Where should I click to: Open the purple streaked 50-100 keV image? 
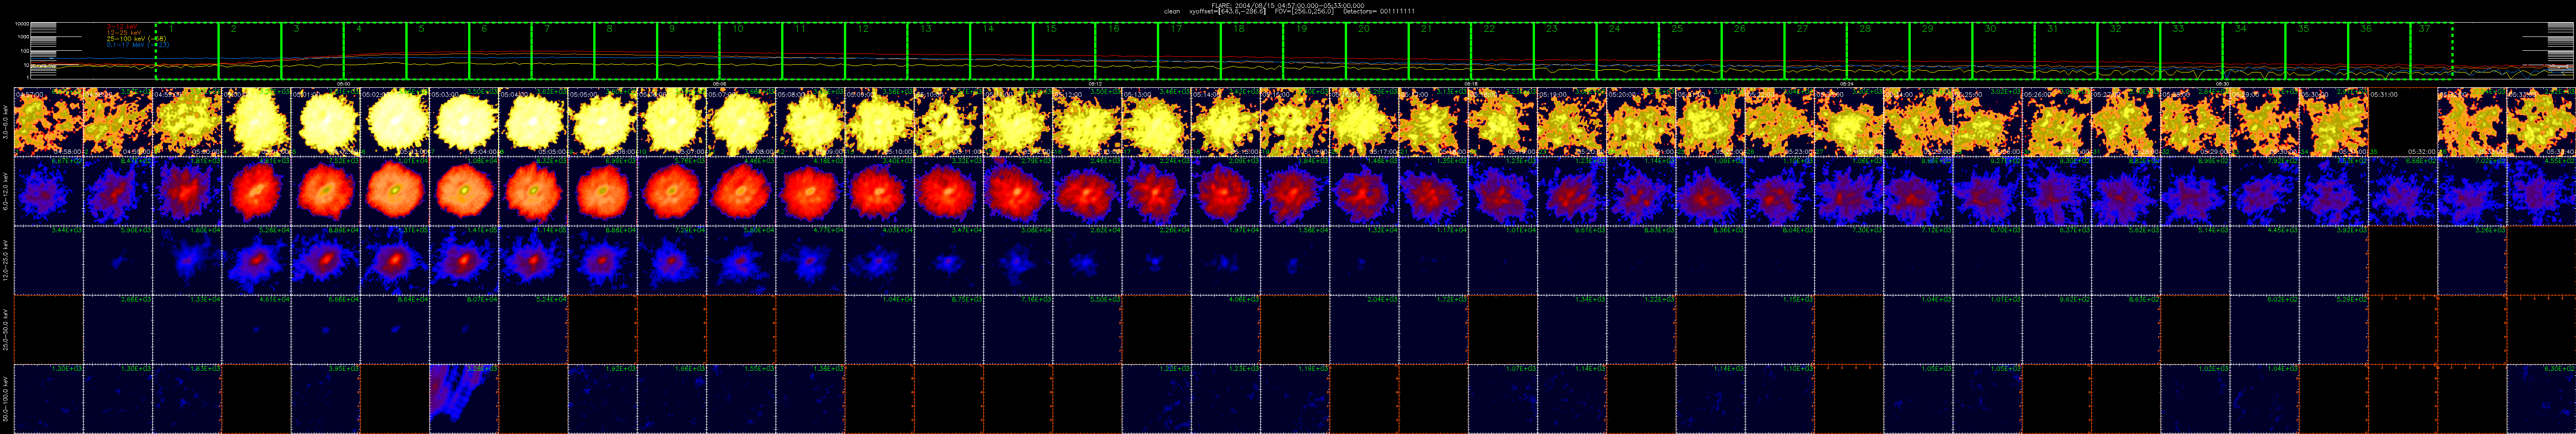[463, 398]
